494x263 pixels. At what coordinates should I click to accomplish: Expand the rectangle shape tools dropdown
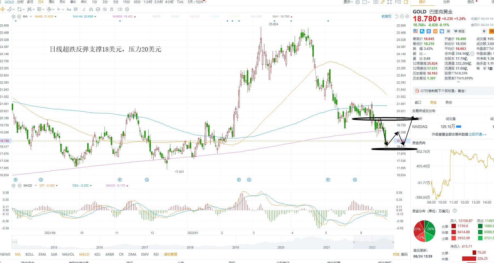click(24, 9)
